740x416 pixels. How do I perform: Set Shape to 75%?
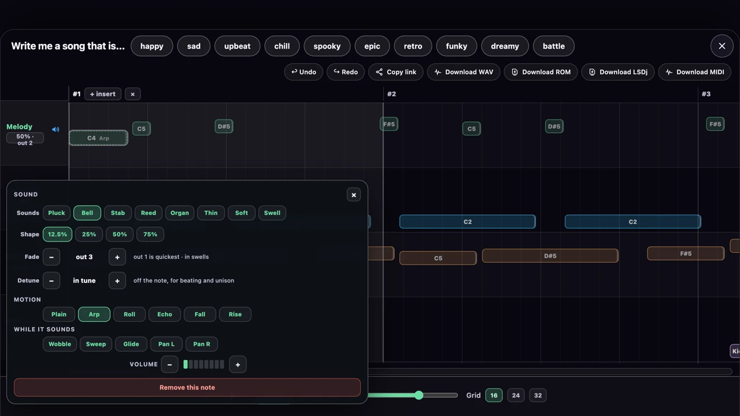[150, 235]
